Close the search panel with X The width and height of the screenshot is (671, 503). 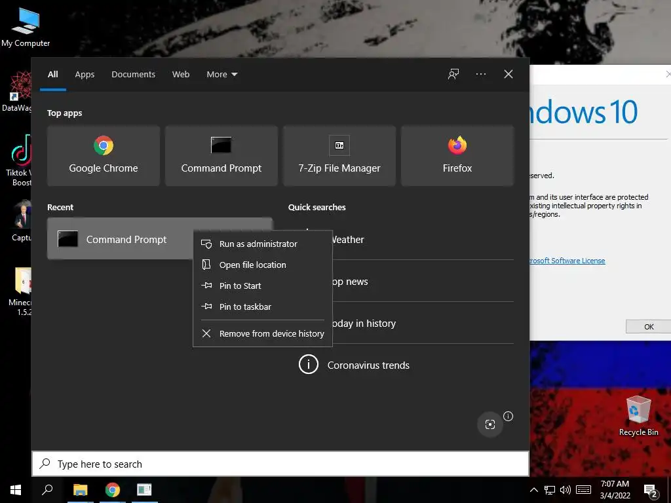(508, 75)
